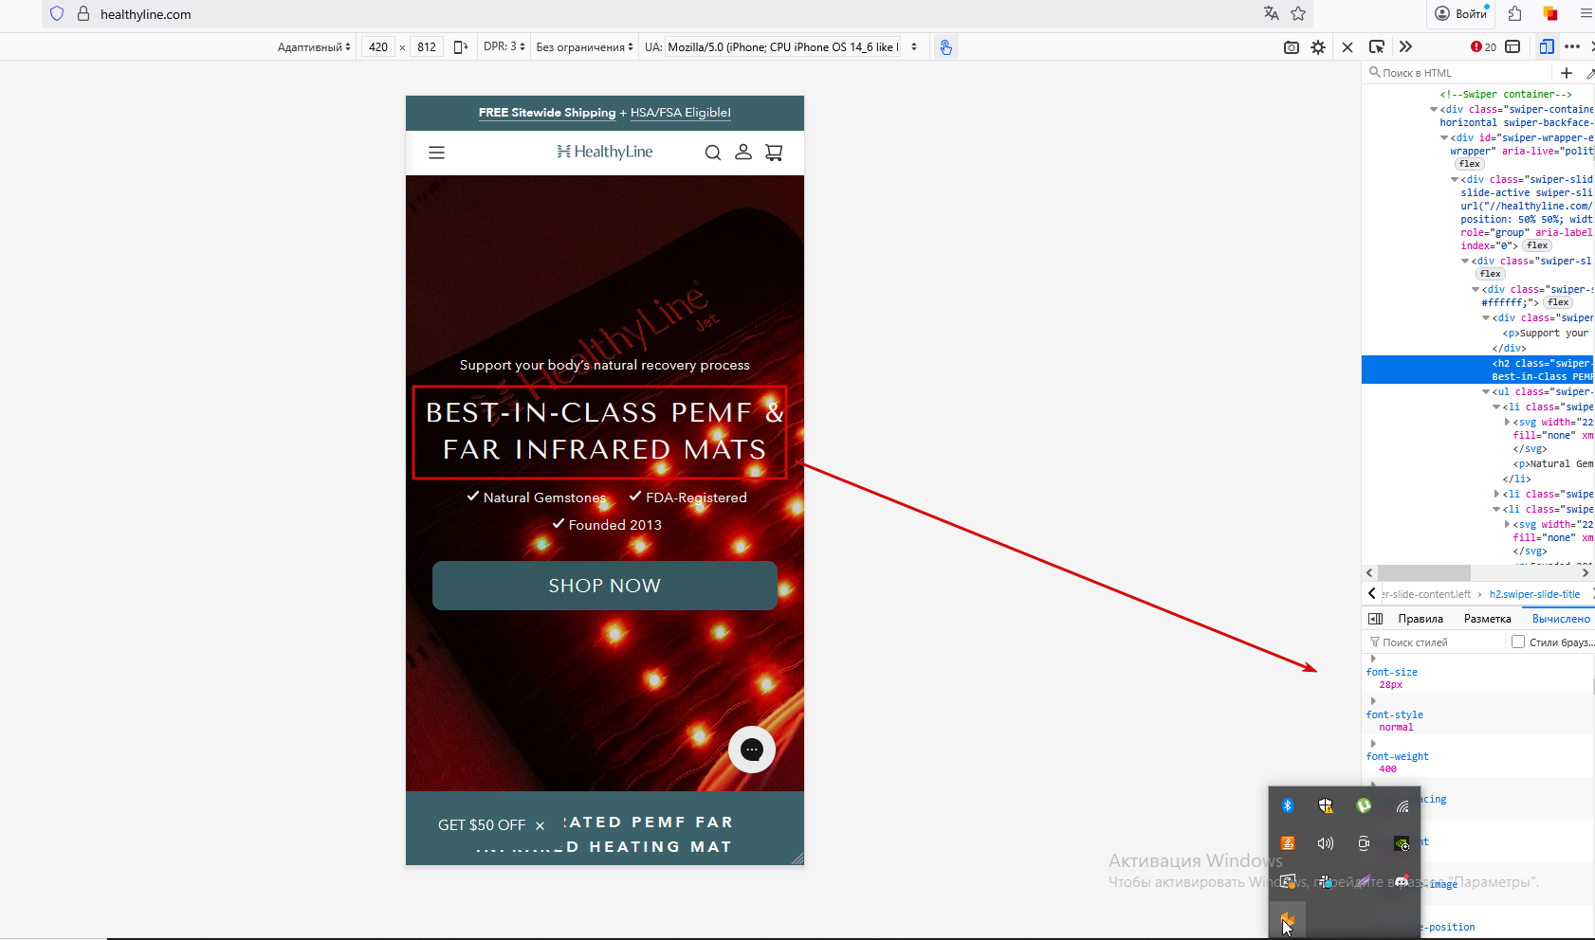
Task: Rotate the viewport orientation
Action: point(461,46)
